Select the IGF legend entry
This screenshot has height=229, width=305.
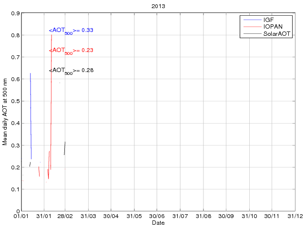point(268,20)
